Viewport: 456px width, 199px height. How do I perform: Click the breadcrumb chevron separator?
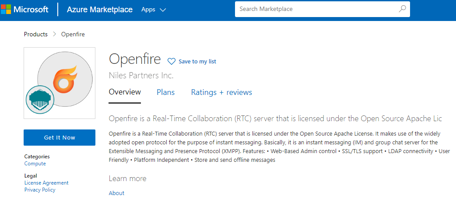coord(55,34)
